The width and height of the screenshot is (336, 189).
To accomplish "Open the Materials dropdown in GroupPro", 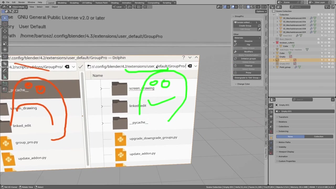I will [x=247, y=38].
